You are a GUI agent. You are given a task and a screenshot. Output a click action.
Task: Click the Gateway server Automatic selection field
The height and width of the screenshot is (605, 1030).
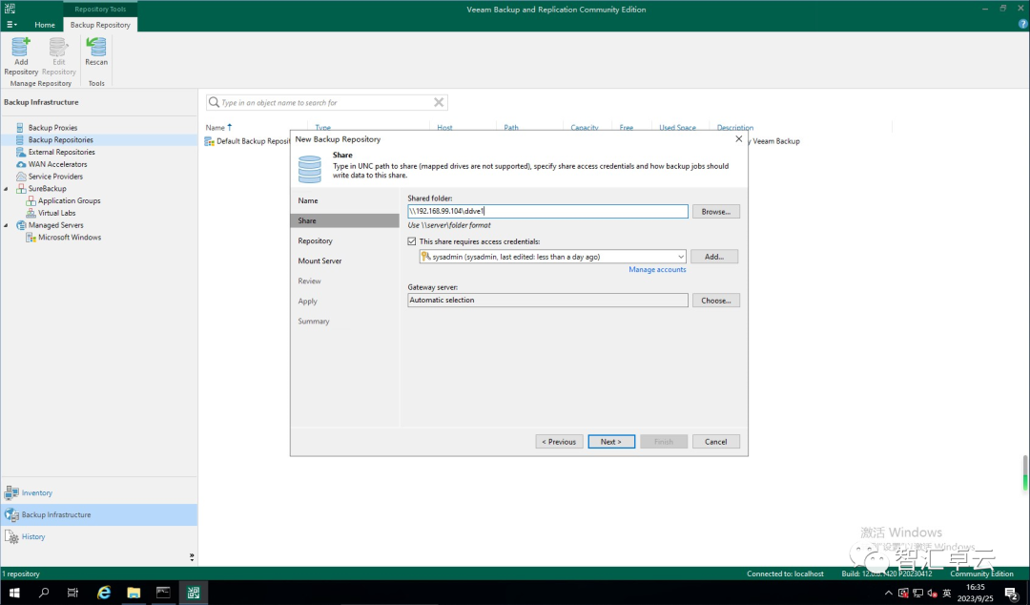pyautogui.click(x=547, y=300)
